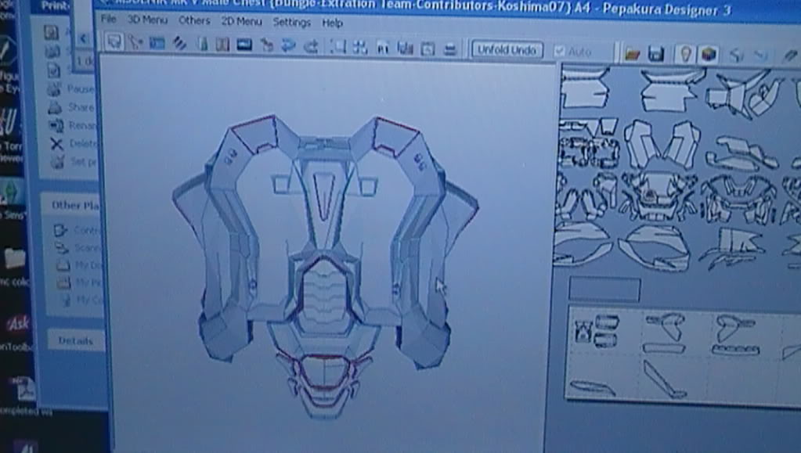Open the Settings menu
The height and width of the screenshot is (453, 801).
pyautogui.click(x=292, y=23)
